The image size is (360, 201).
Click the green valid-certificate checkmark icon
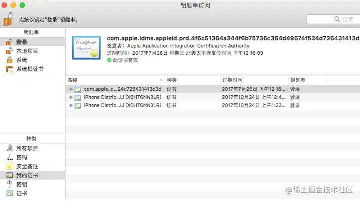coord(109,60)
